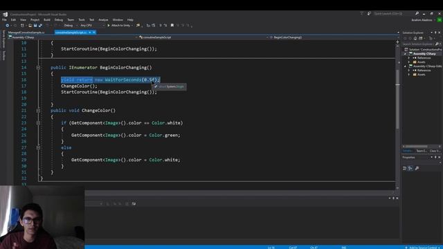Click the Open File toolbar icon
This screenshot has height=249, width=443.
coord(30,26)
